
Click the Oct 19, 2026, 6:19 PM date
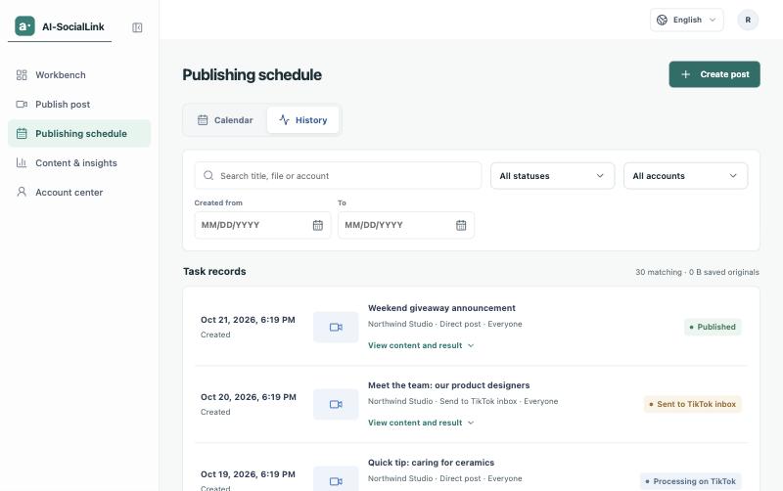tap(248, 474)
